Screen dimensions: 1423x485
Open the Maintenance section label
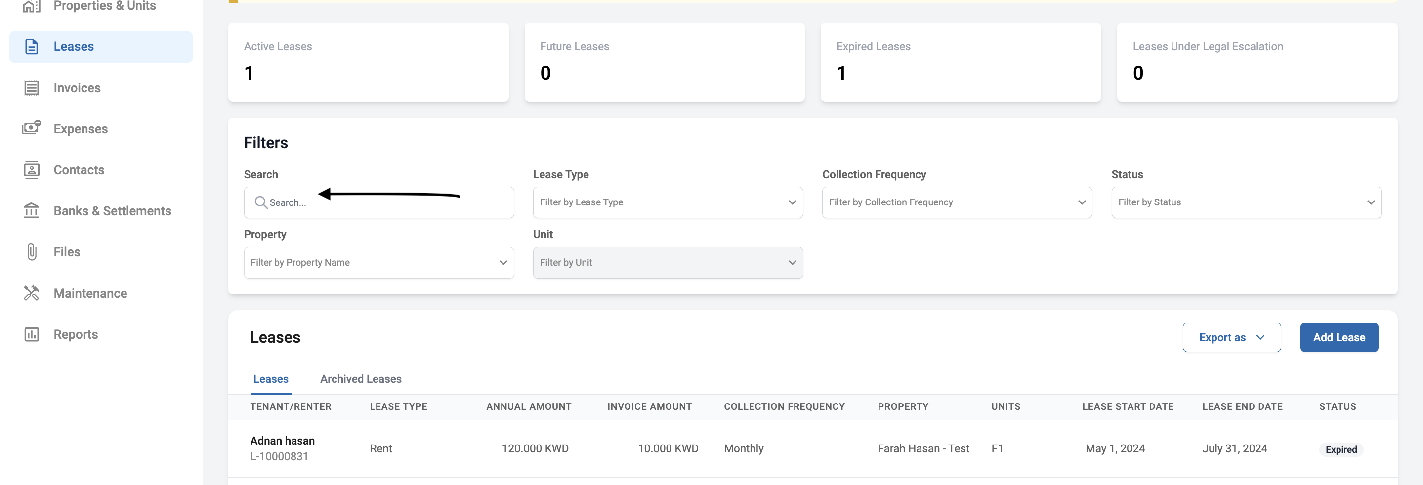90,293
